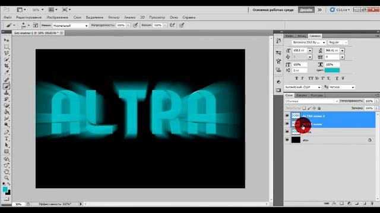
Task: Click the cyan foreground color swatch
Action: point(5,189)
